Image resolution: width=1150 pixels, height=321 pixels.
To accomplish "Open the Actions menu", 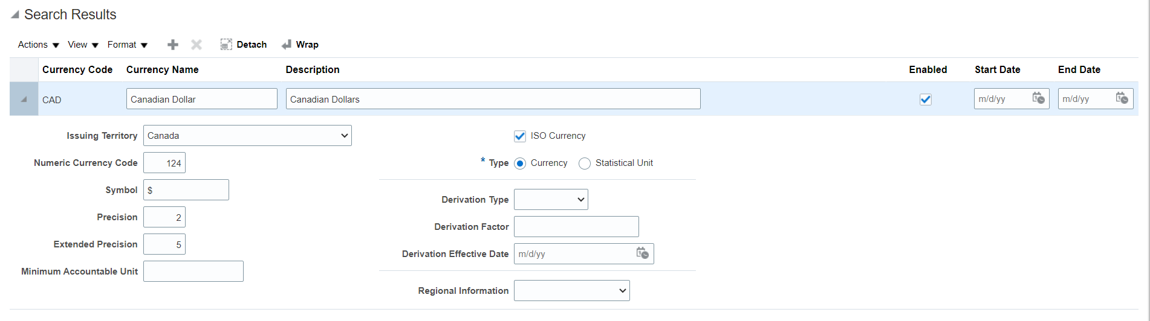I will coord(38,45).
